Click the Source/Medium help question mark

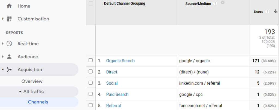coord(216,4)
